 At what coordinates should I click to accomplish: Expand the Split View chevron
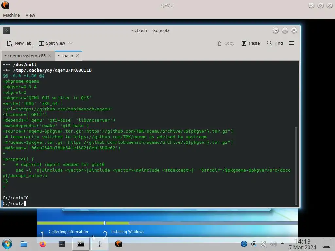(71, 43)
